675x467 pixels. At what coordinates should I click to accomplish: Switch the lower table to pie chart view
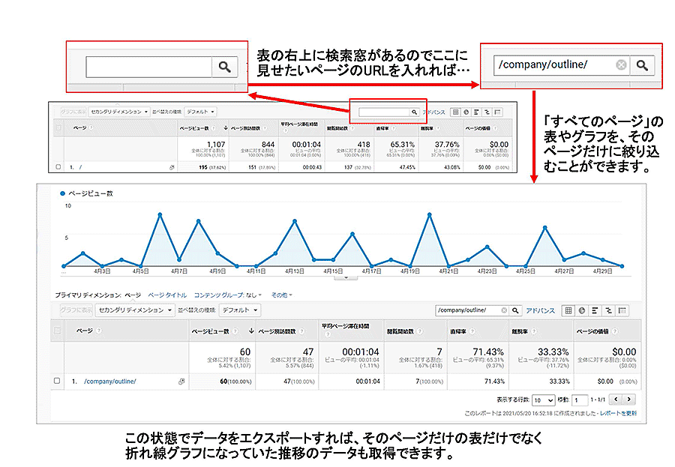pyautogui.click(x=582, y=310)
